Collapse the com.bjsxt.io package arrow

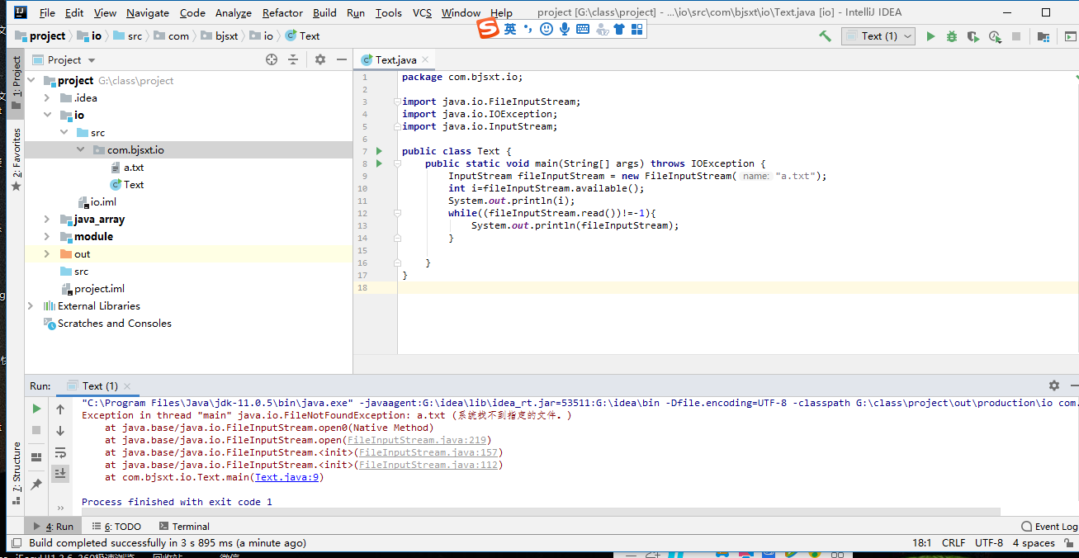[81, 150]
